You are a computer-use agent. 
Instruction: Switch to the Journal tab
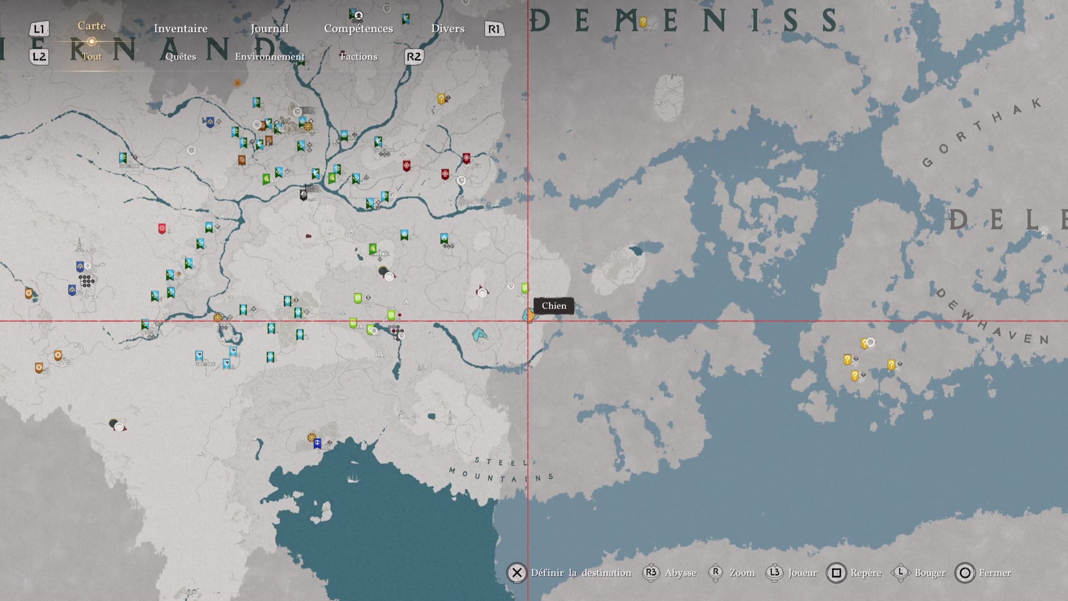point(269,28)
